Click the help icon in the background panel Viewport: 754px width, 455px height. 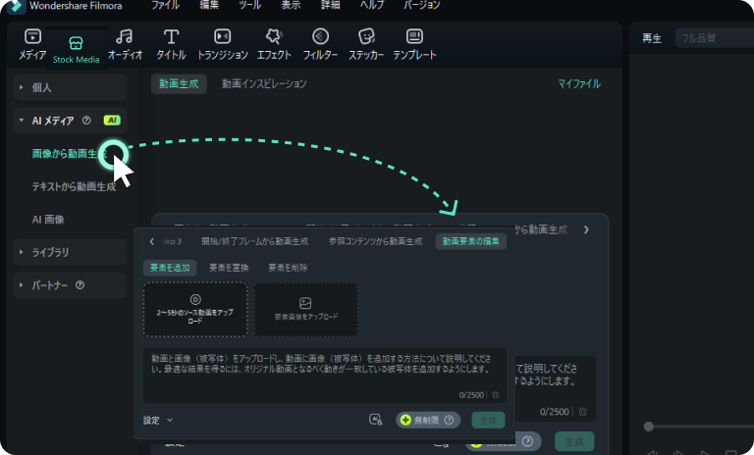click(x=527, y=441)
